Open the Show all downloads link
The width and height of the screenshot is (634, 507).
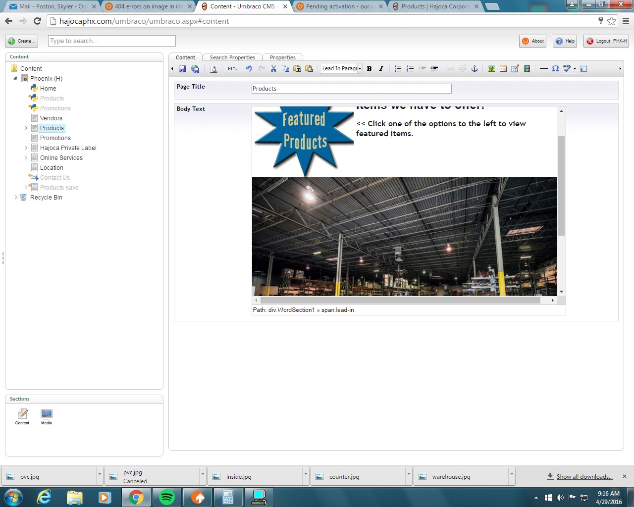[x=584, y=476]
